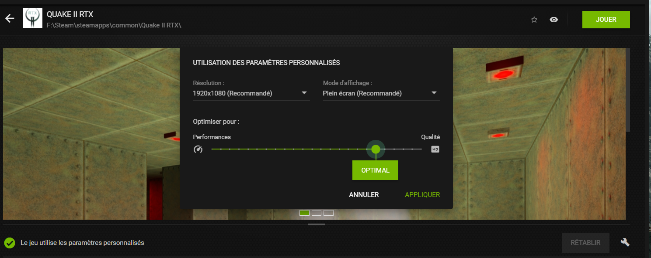Go back using the left arrow icon

[10, 18]
